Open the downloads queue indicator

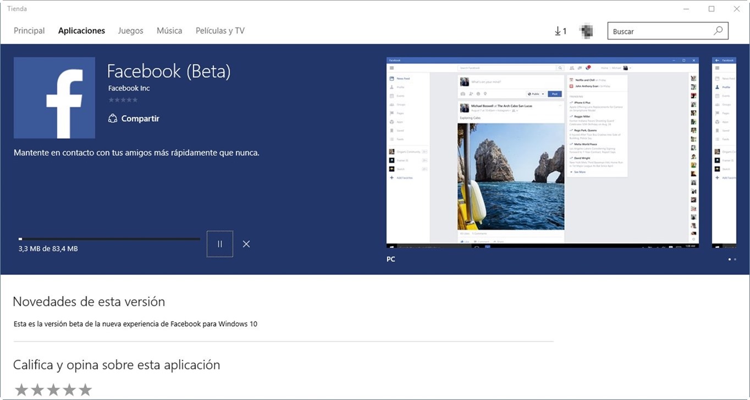click(560, 31)
